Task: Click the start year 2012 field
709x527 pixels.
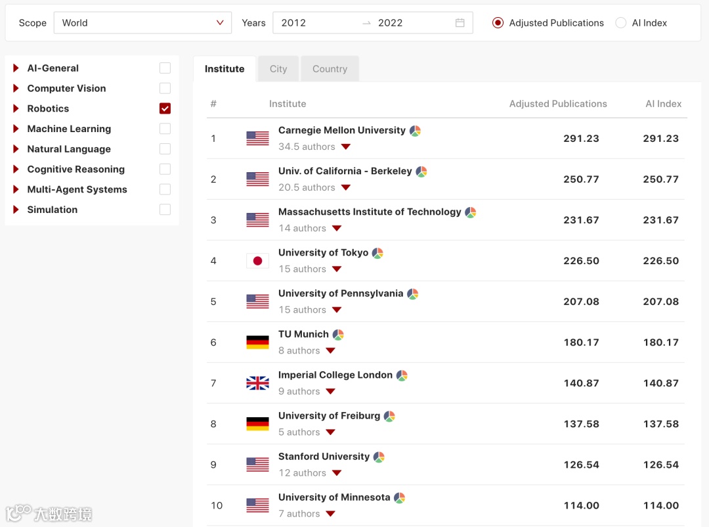Action: pyautogui.click(x=293, y=22)
